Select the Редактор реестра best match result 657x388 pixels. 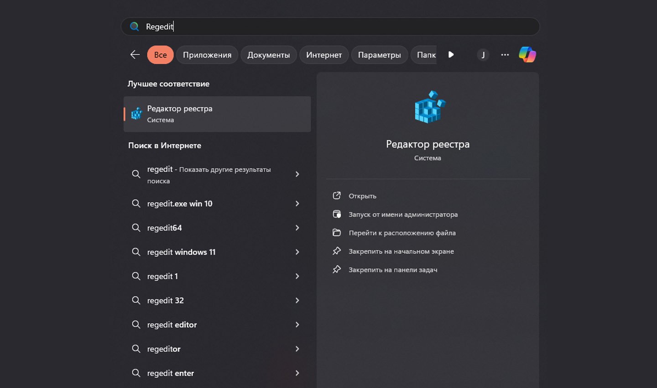pyautogui.click(x=217, y=114)
